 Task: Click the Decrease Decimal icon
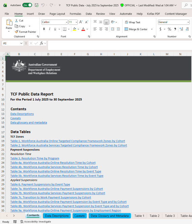tap(187, 29)
